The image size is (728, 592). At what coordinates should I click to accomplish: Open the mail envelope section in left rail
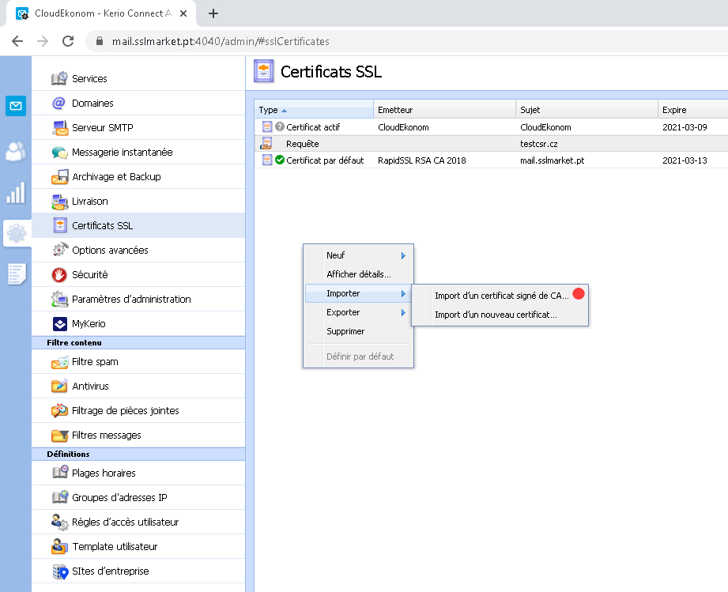coord(16,106)
